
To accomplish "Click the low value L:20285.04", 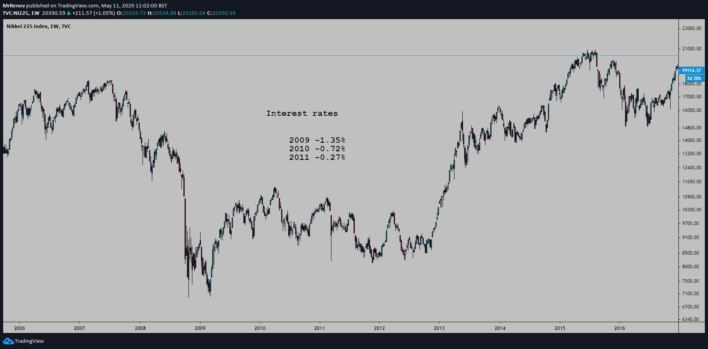I will pyautogui.click(x=192, y=13).
